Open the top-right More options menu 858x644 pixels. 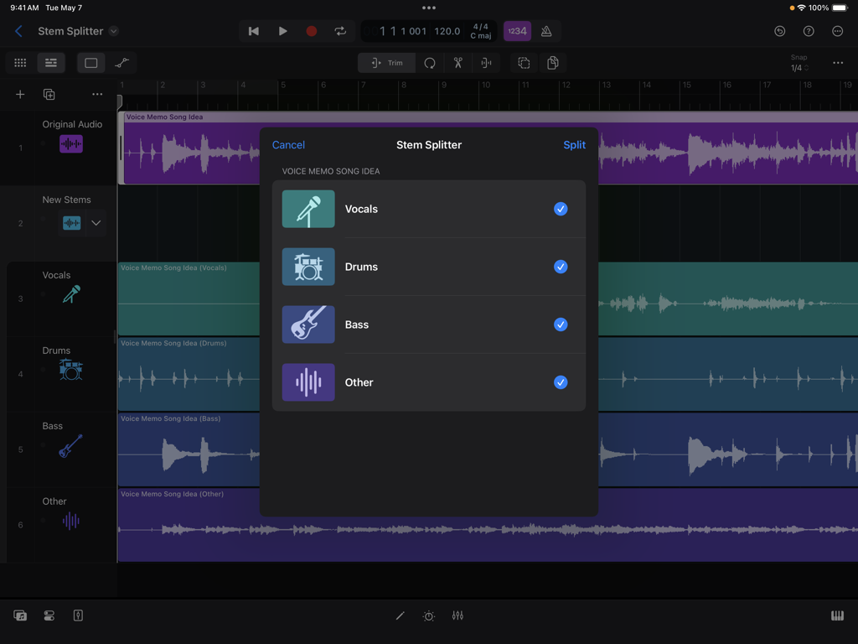(837, 30)
